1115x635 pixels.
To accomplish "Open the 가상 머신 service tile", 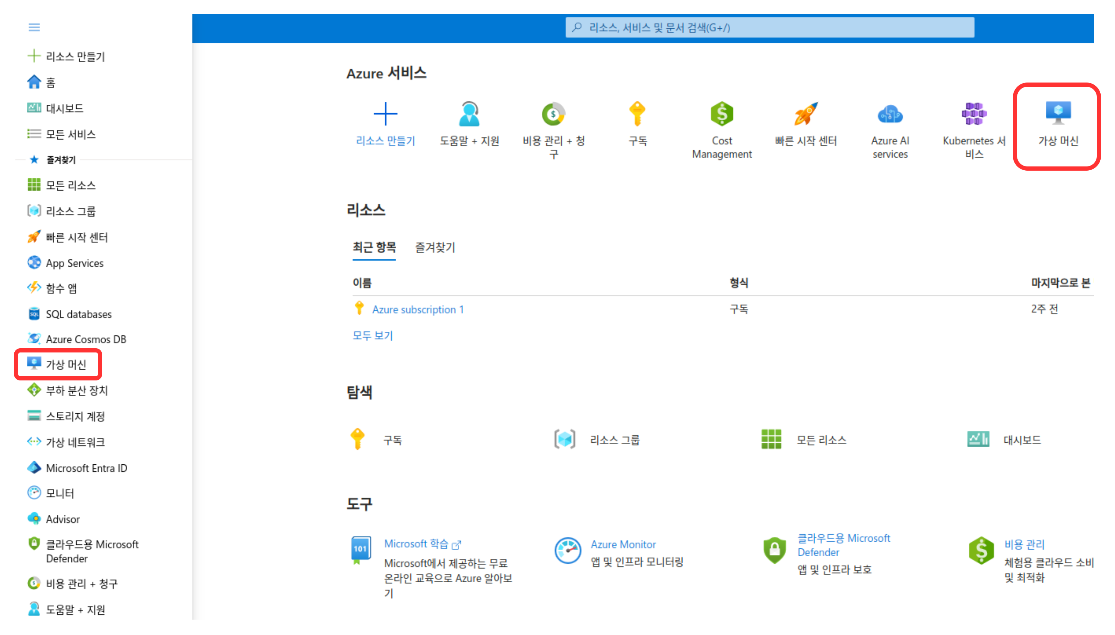I will (1058, 124).
